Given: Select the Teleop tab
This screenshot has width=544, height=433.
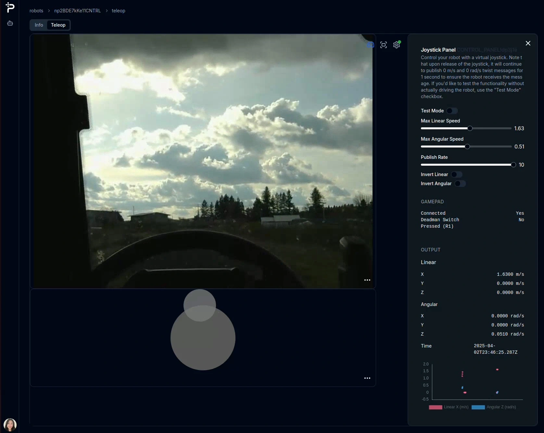Looking at the screenshot, I should pyautogui.click(x=58, y=25).
